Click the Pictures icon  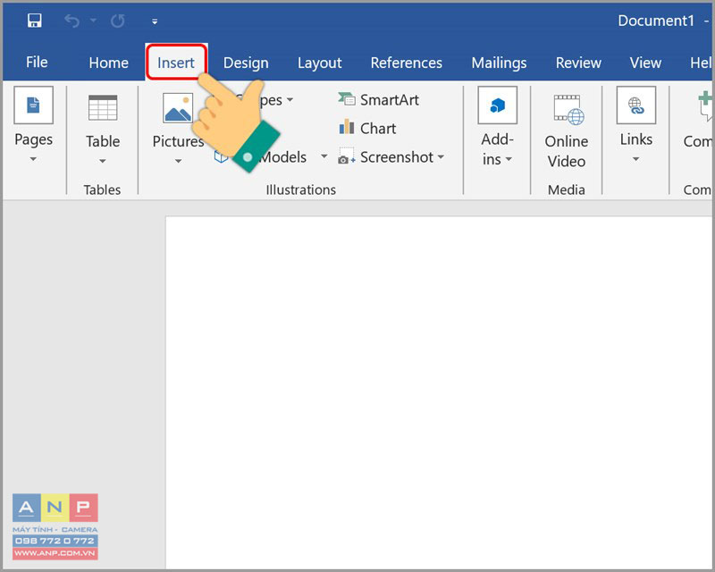pos(177,108)
